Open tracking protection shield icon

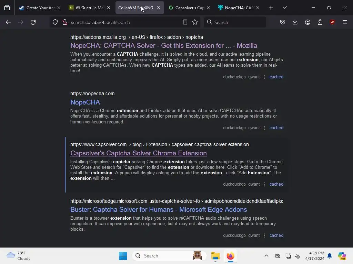(55, 22)
